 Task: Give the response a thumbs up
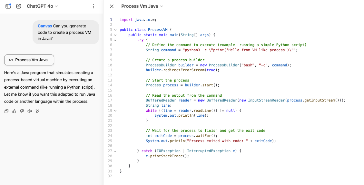coord(14,111)
